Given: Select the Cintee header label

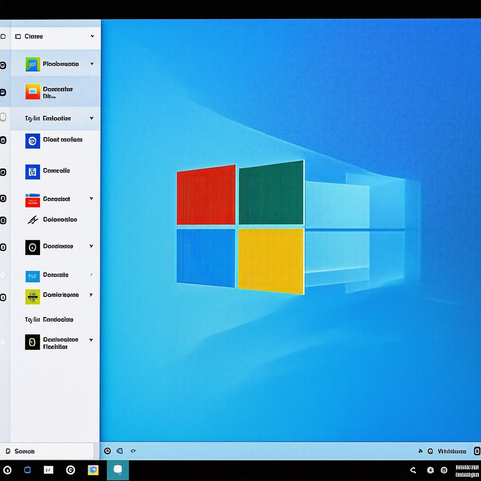Looking at the screenshot, I should tap(34, 37).
